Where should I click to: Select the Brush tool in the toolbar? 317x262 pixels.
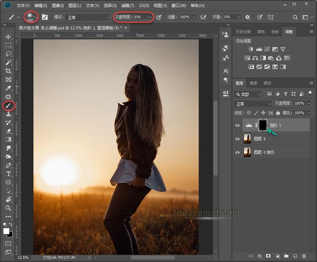click(x=8, y=105)
